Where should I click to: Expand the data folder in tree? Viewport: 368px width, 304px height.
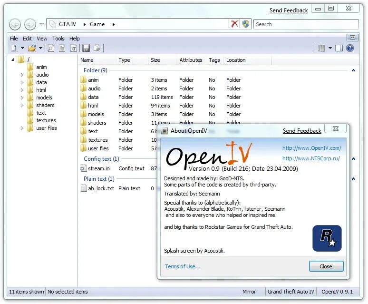(22, 82)
